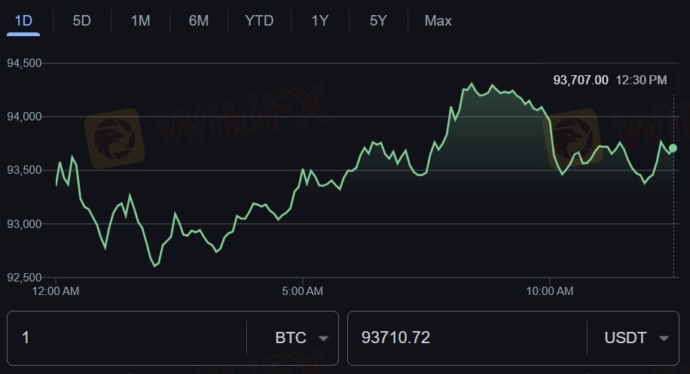Image resolution: width=690 pixels, height=374 pixels.
Task: Open the 5Y chart range tab
Action: click(378, 20)
